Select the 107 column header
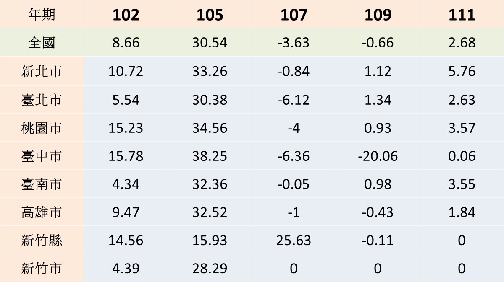504x282 pixels. [x=294, y=14]
